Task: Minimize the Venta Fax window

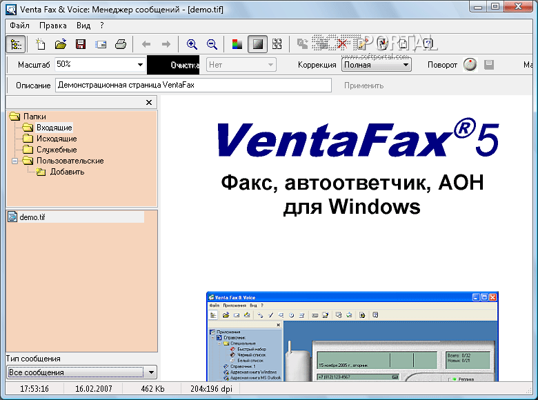Action: pos(479,6)
